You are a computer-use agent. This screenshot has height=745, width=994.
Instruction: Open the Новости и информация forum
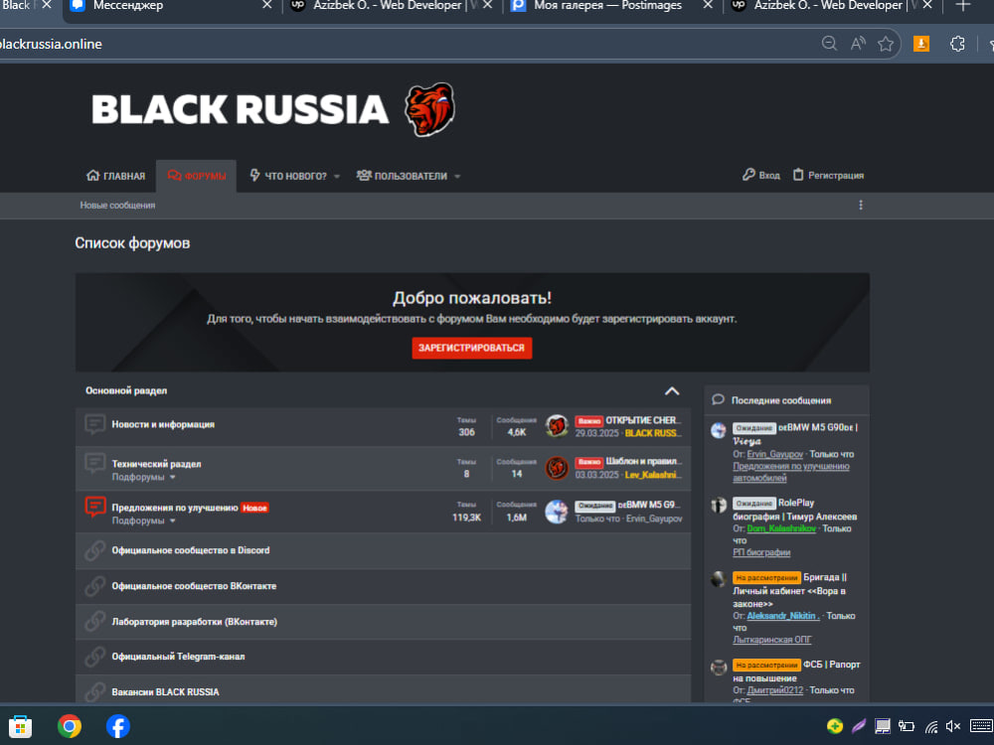click(163, 424)
